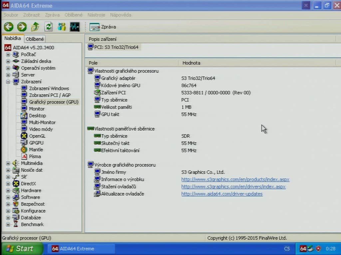Click the Windows Start button
This screenshot has height=255, width=341.
pyautogui.click(x=22, y=249)
